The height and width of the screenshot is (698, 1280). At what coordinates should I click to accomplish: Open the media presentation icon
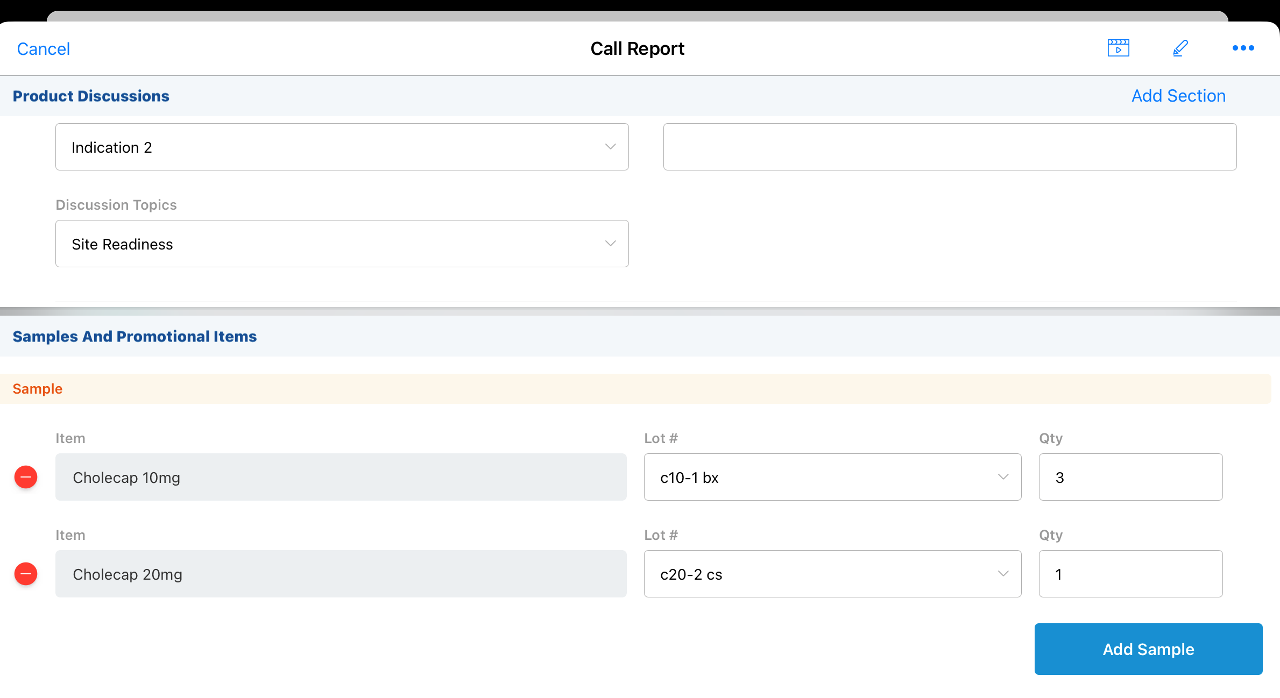1118,48
